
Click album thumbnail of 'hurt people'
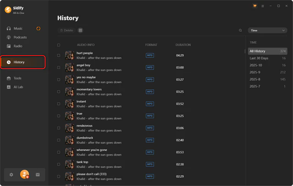point(70,56)
